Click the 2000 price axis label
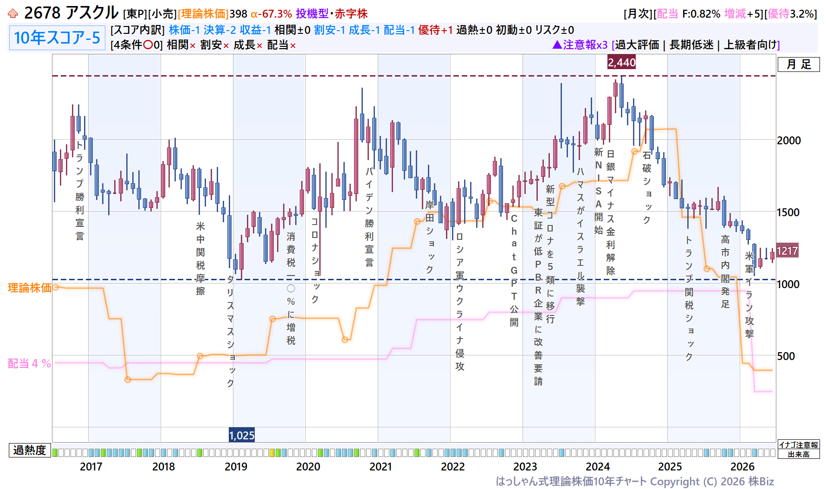Image resolution: width=826 pixels, height=489 pixels. click(789, 141)
